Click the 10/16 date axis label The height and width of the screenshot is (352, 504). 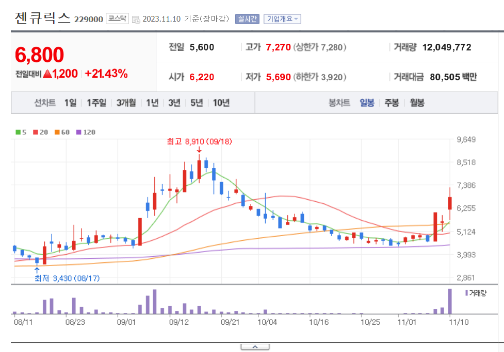[318, 322]
